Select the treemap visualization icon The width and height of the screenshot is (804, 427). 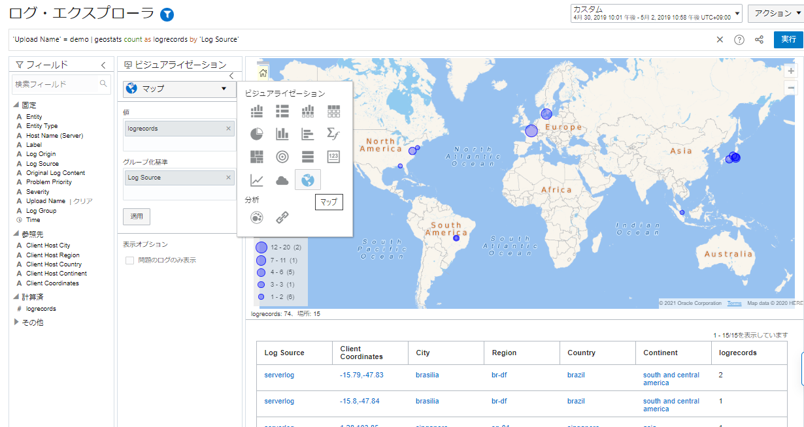[x=257, y=157]
